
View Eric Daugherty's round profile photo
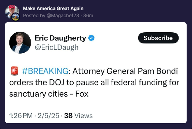(20, 42)
